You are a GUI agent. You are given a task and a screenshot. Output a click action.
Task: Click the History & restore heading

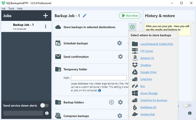[160, 16]
